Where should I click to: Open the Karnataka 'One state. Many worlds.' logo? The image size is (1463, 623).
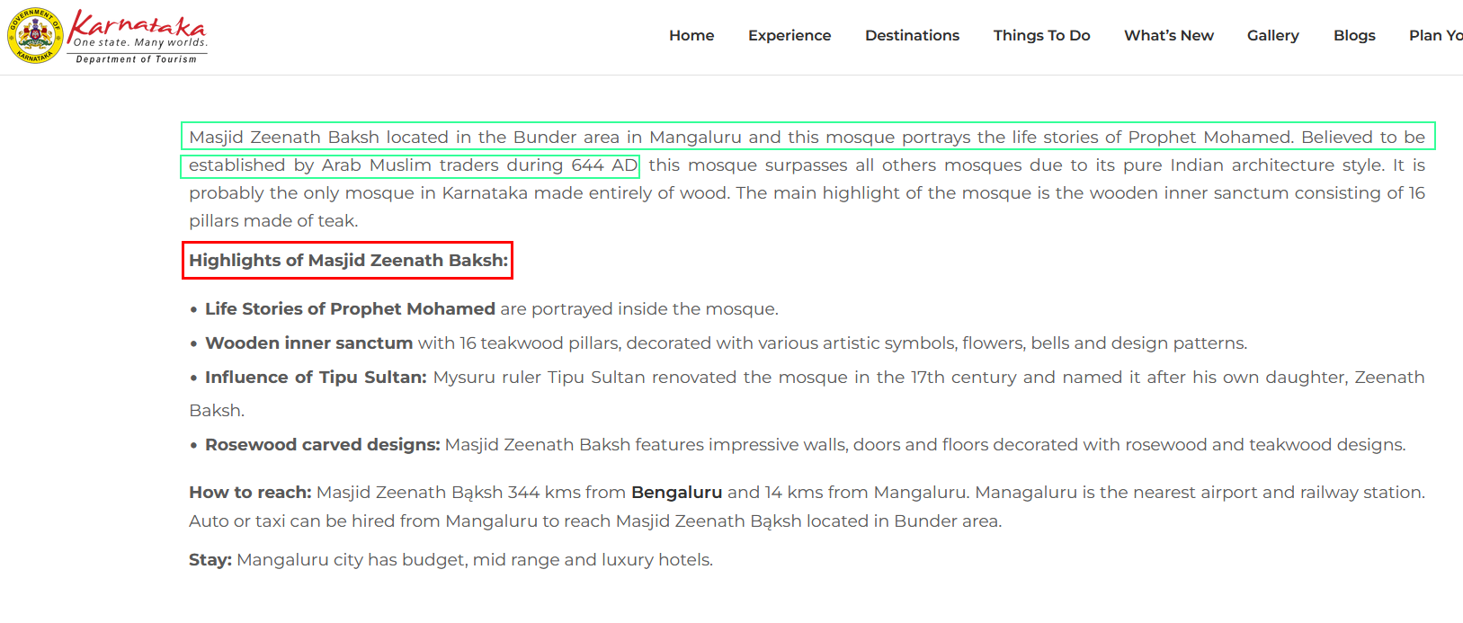click(138, 29)
